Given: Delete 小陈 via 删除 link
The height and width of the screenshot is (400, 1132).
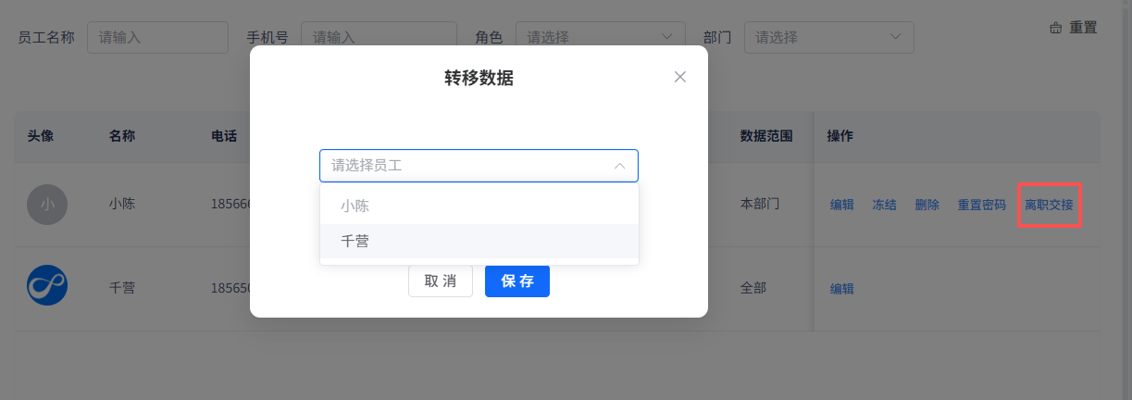Looking at the screenshot, I should coord(927,206).
